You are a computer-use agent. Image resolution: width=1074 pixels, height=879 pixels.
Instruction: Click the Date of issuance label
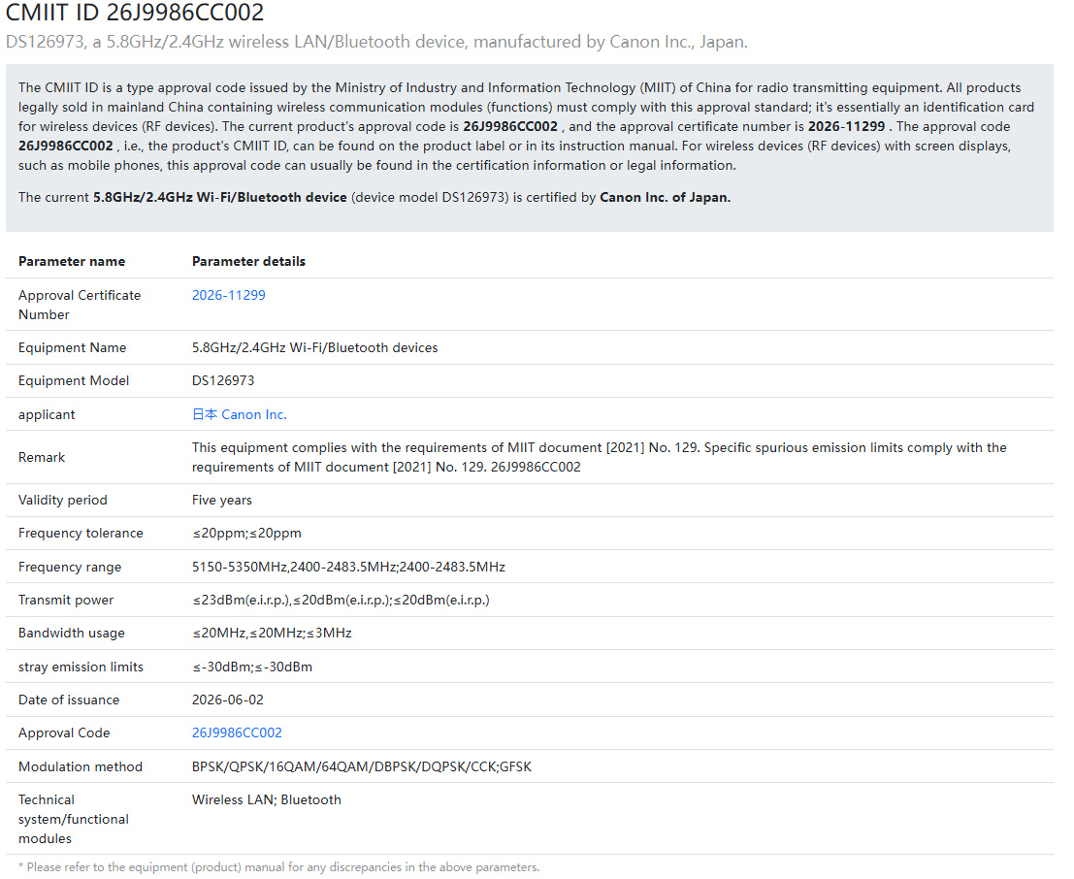coord(69,700)
